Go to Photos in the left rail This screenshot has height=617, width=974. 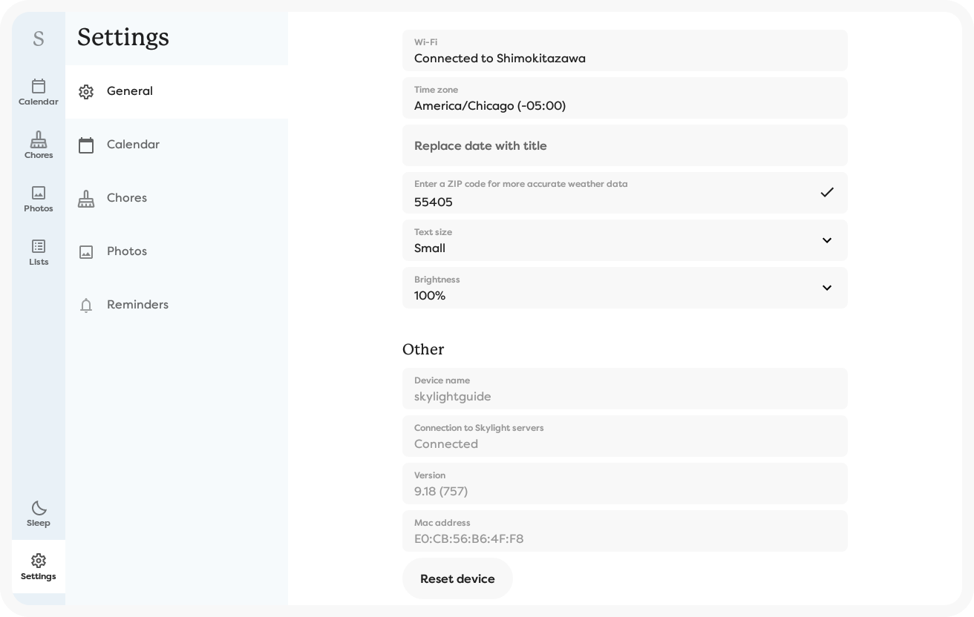click(39, 199)
